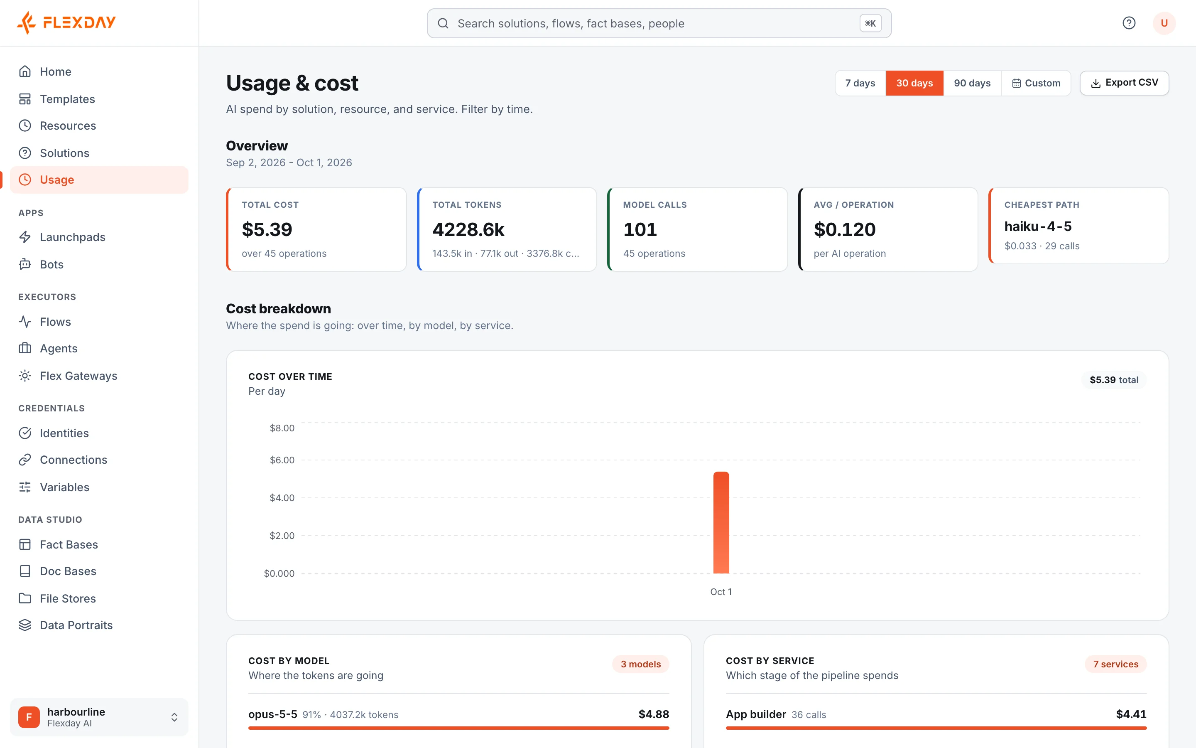1196x748 pixels.
Task: Open the Custom date range picker
Action: coord(1036,83)
